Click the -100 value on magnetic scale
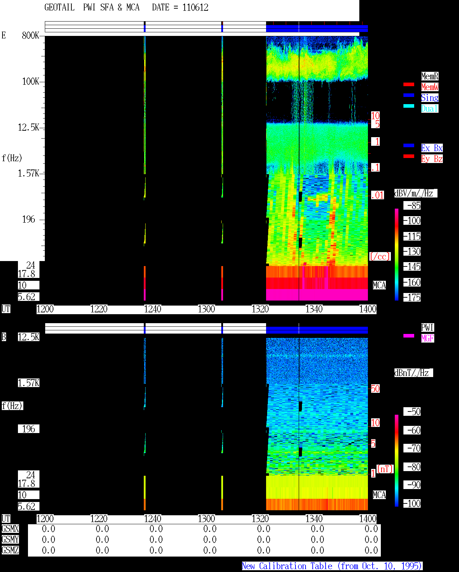459x572 pixels. [412, 503]
